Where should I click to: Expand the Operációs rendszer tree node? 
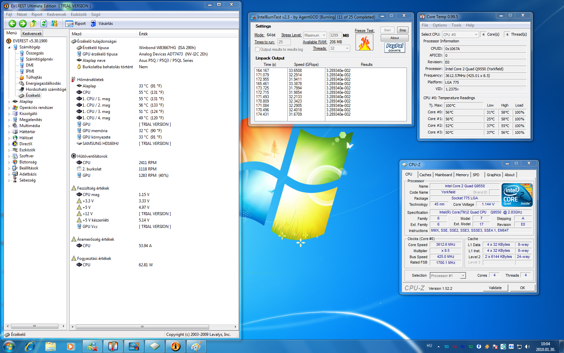click(x=9, y=108)
